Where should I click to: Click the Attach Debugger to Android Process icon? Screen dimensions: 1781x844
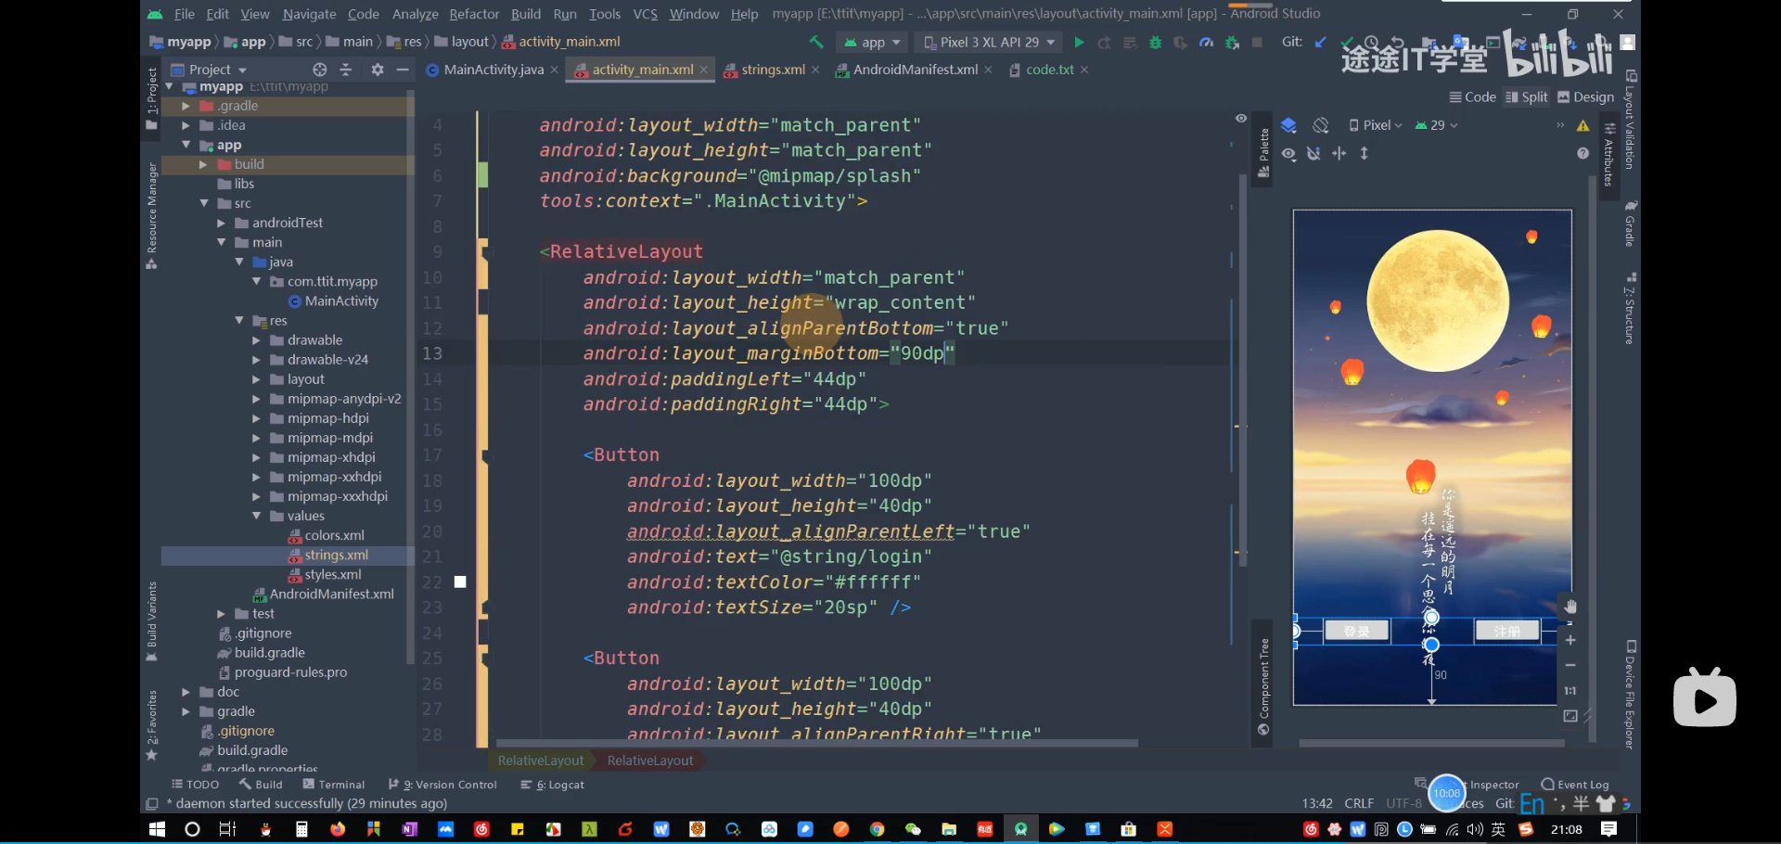coord(1232,43)
